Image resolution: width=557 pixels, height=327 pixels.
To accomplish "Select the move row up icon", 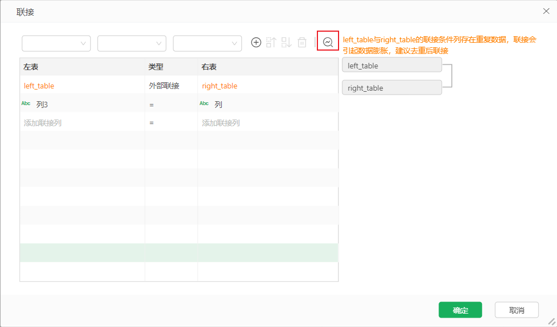I will pos(271,42).
